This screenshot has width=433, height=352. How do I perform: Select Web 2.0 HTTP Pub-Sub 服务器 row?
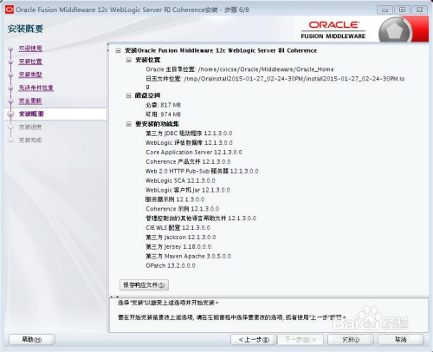[x=202, y=171]
